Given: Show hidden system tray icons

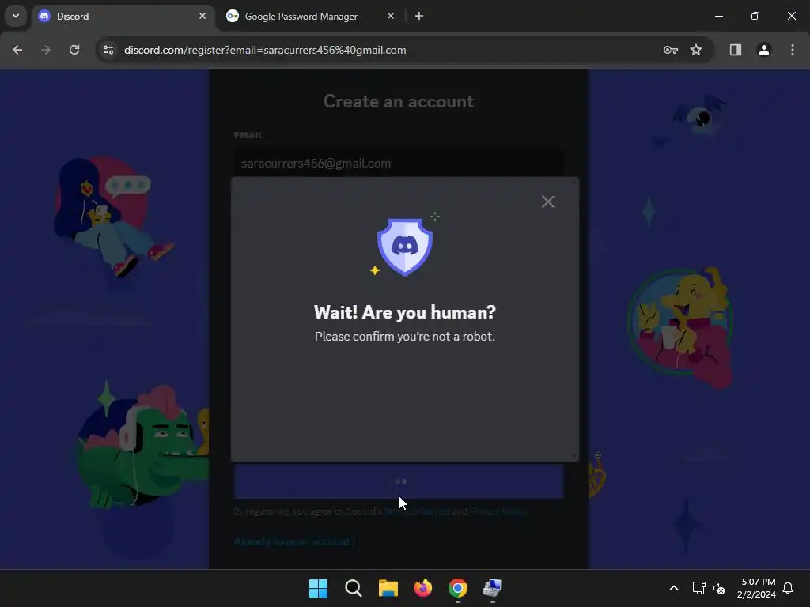Looking at the screenshot, I should pos(674,588).
